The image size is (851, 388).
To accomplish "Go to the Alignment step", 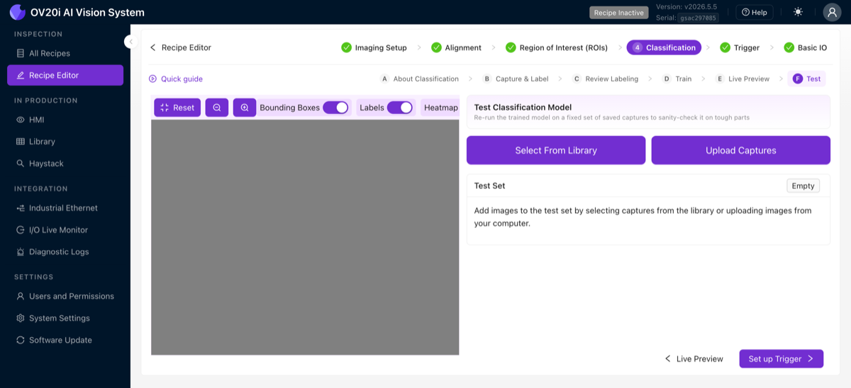I will pos(456,47).
